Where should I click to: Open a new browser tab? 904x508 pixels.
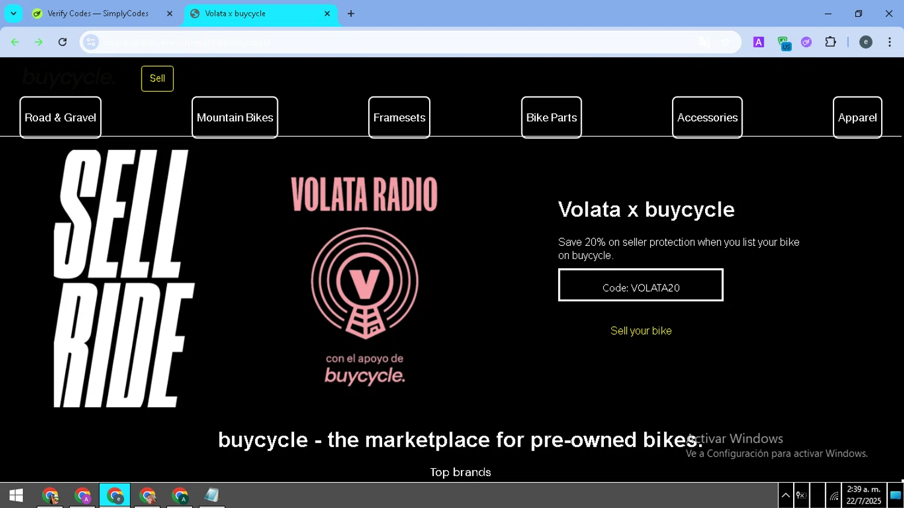click(351, 13)
